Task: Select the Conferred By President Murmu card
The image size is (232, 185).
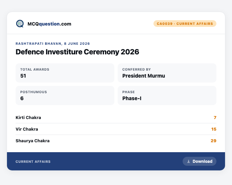Action: tap(167, 73)
